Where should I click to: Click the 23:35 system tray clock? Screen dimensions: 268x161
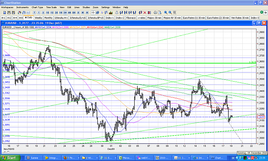pos(262,158)
